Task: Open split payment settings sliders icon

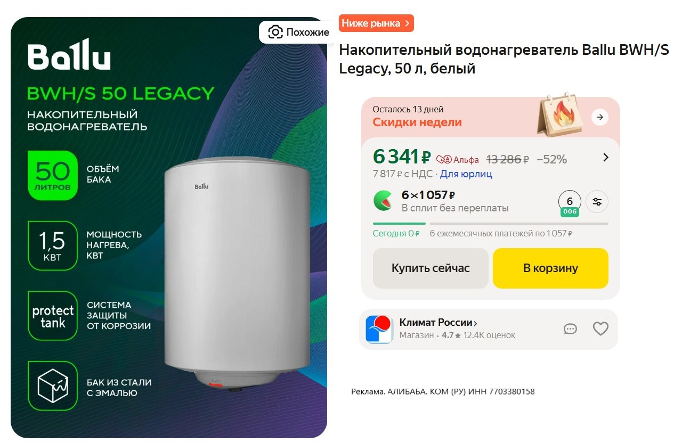Action: click(x=597, y=202)
